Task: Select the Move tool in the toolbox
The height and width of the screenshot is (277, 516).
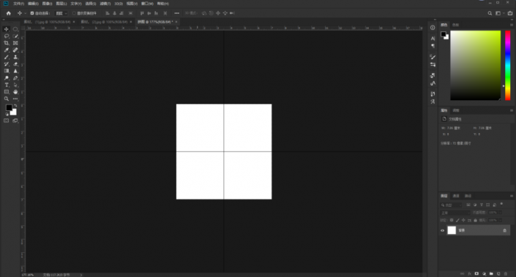Action: pos(7,29)
